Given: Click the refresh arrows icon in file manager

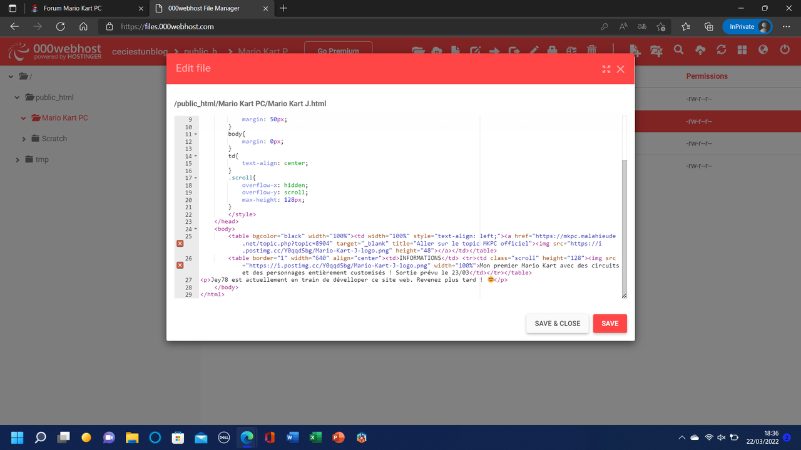Looking at the screenshot, I should 722,51.
